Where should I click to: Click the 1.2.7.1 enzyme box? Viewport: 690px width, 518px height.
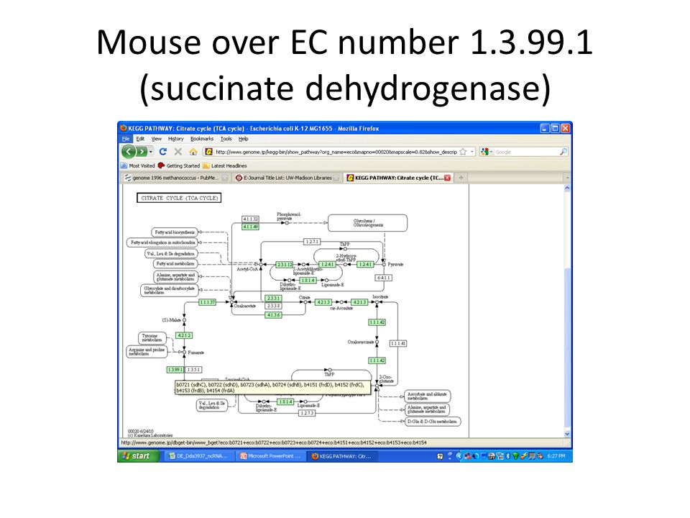point(312,242)
